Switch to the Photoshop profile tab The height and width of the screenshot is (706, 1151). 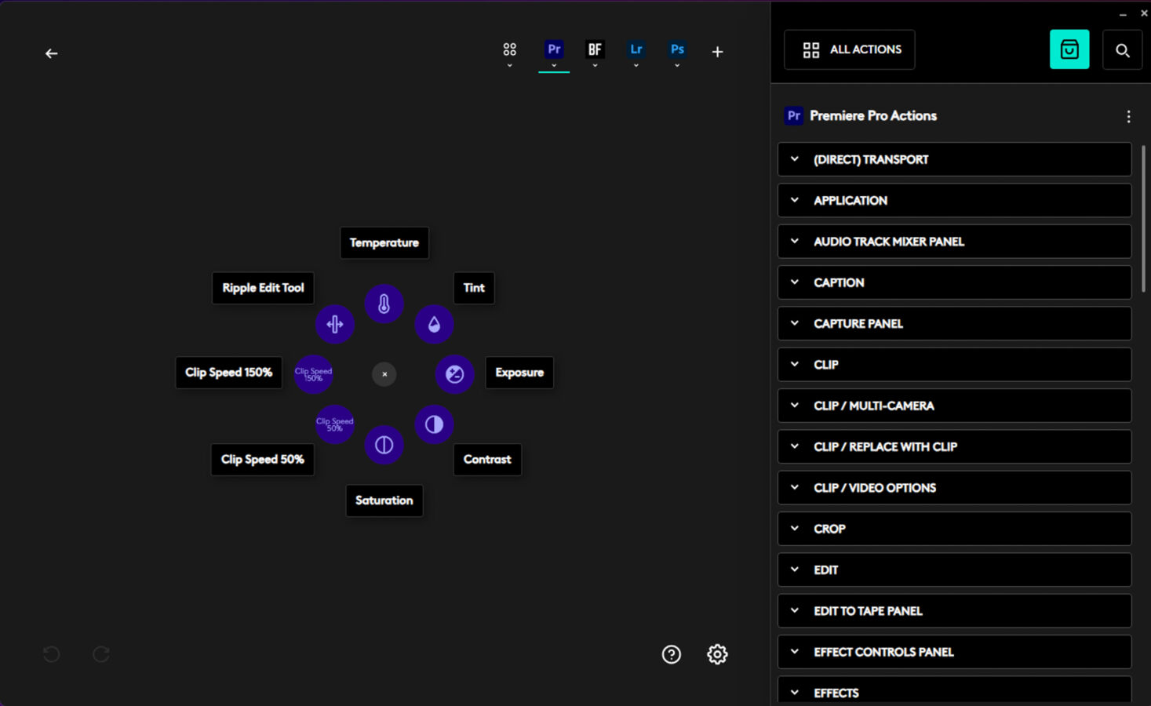(677, 50)
